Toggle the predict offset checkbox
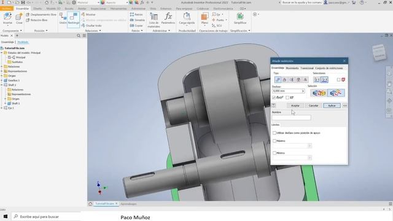The image size is (393, 221). pyautogui.click(x=287, y=98)
